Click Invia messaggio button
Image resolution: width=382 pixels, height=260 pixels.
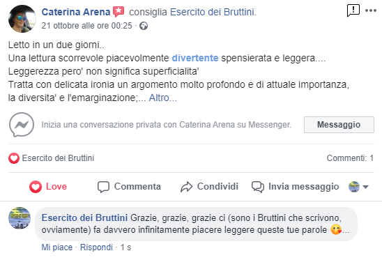coord(295,187)
